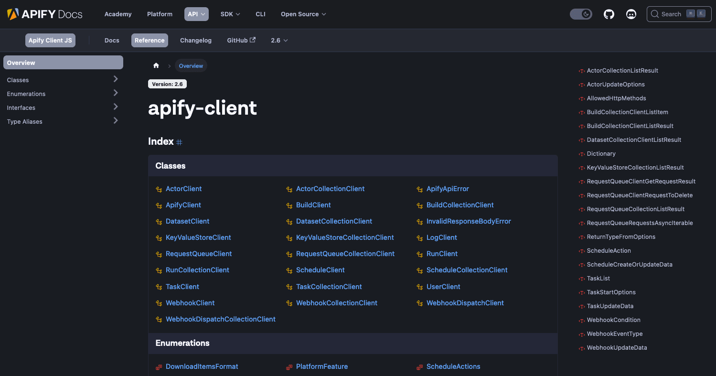Click enum icon beside ScheduleActions
716x376 pixels.
click(x=420, y=367)
